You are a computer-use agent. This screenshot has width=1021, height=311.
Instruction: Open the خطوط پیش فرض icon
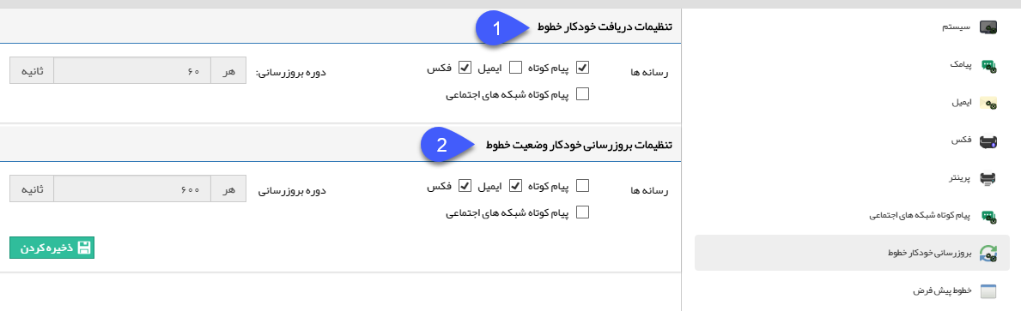988,291
